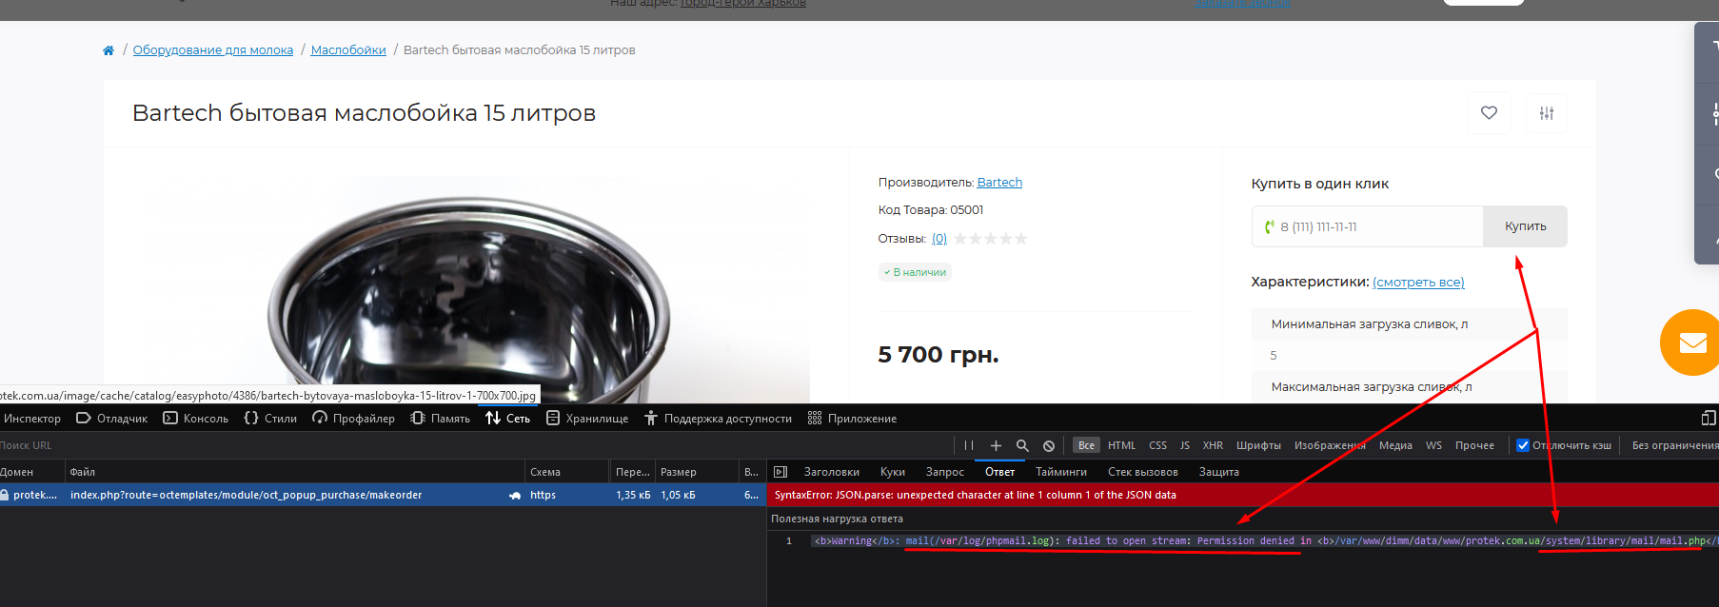Click the (смотреть все) characteristics link

click(1418, 283)
